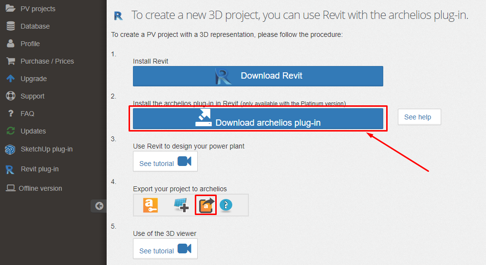Open the Database menu item

(35, 26)
